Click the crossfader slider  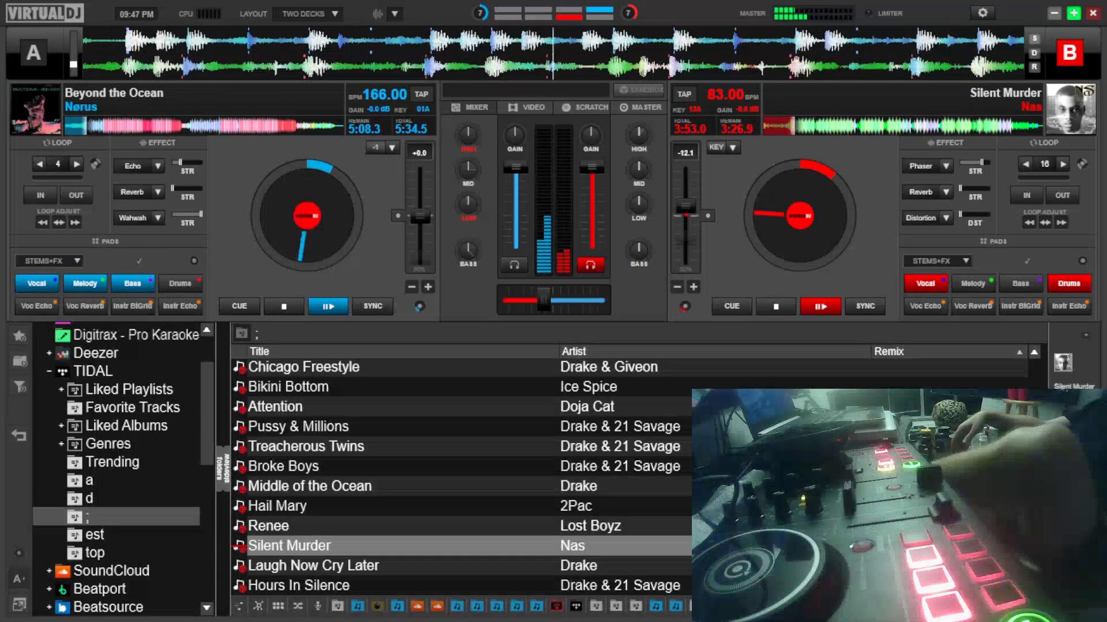(544, 300)
